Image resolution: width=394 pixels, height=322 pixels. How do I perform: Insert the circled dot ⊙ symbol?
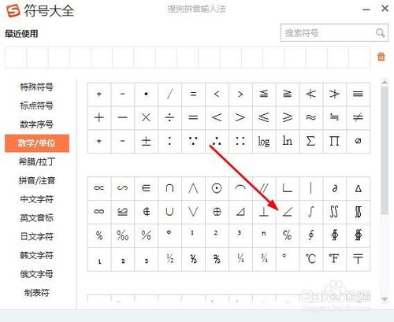click(217, 188)
